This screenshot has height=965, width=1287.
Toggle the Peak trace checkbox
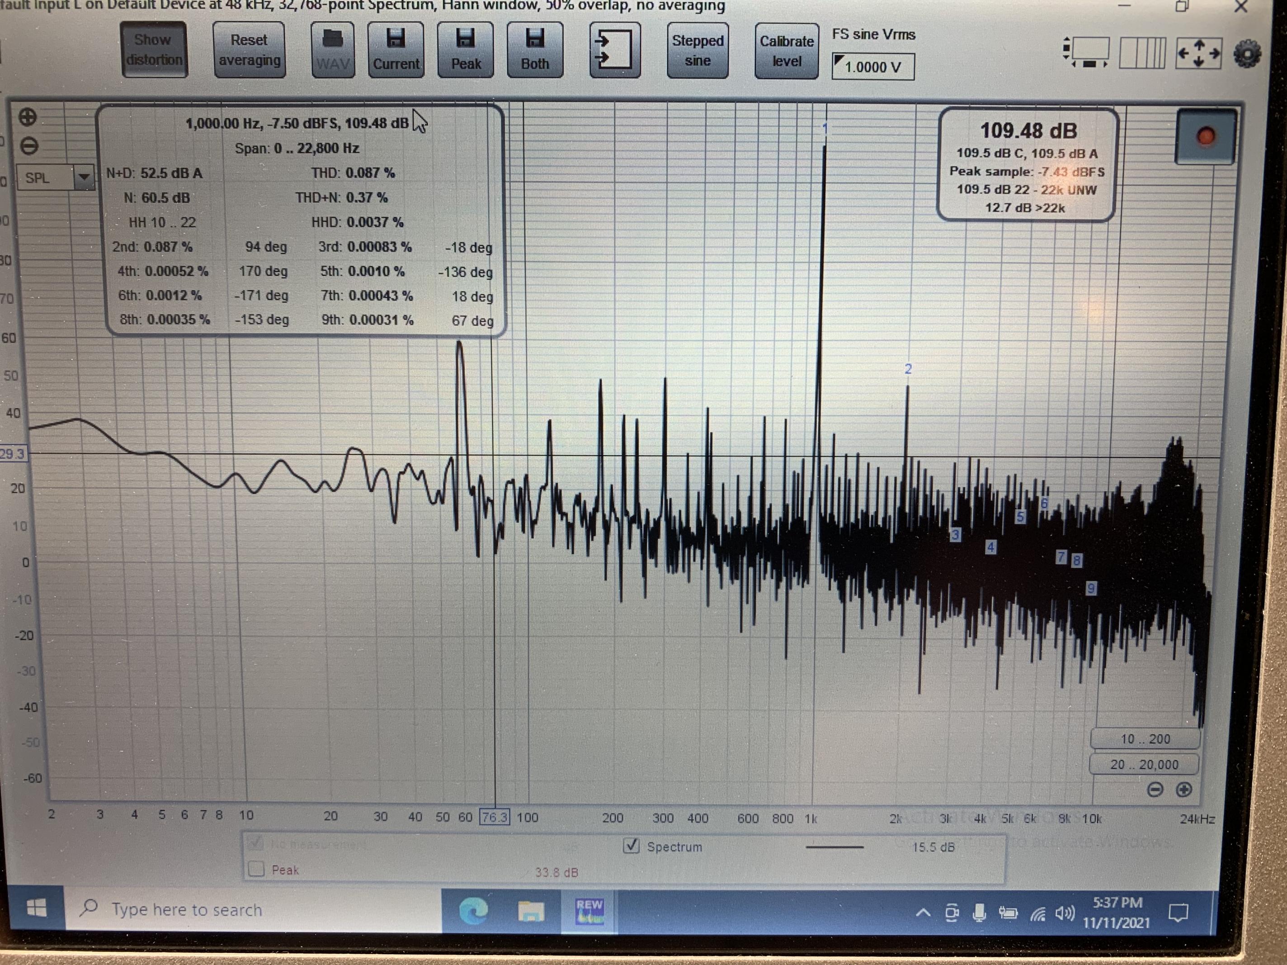256,868
